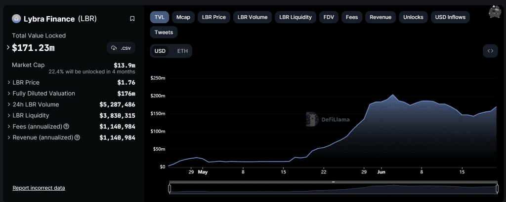This screenshot has width=506, height=202.
Task: Toggle the FDV chart metric
Action: click(x=329, y=17)
